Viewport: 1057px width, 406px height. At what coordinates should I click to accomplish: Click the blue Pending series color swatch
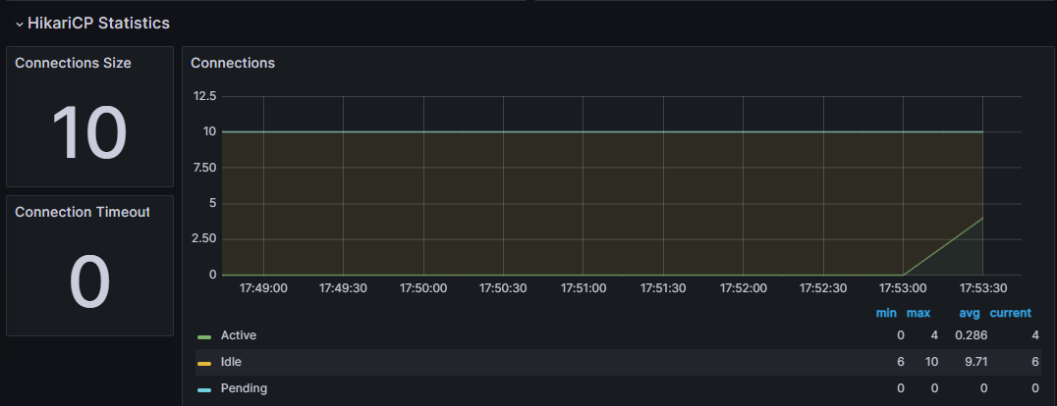[x=204, y=390]
